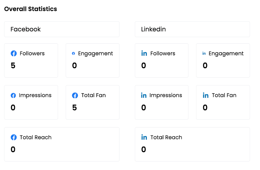Click the Facebook Engagement label
260x170 pixels.
pyautogui.click(x=95, y=54)
